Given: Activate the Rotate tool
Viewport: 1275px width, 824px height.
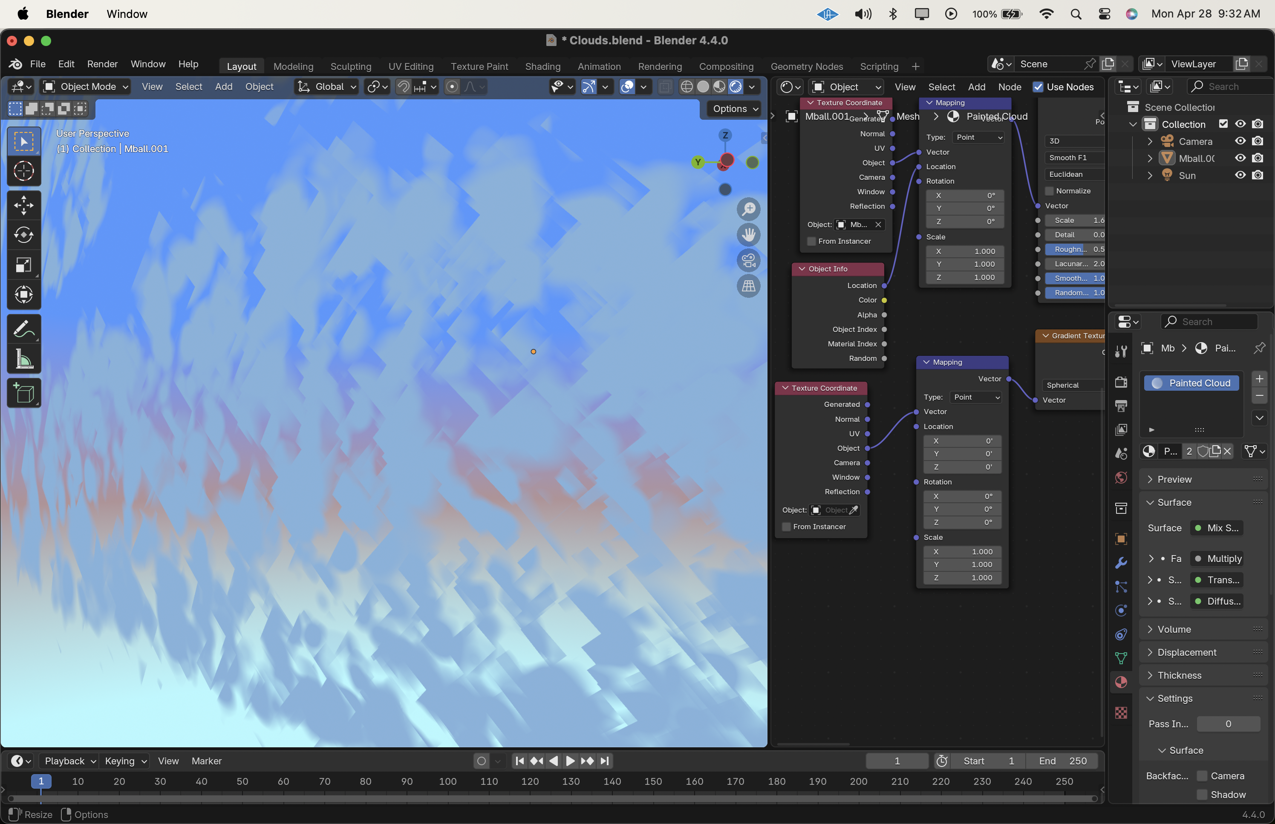Looking at the screenshot, I should tap(23, 235).
